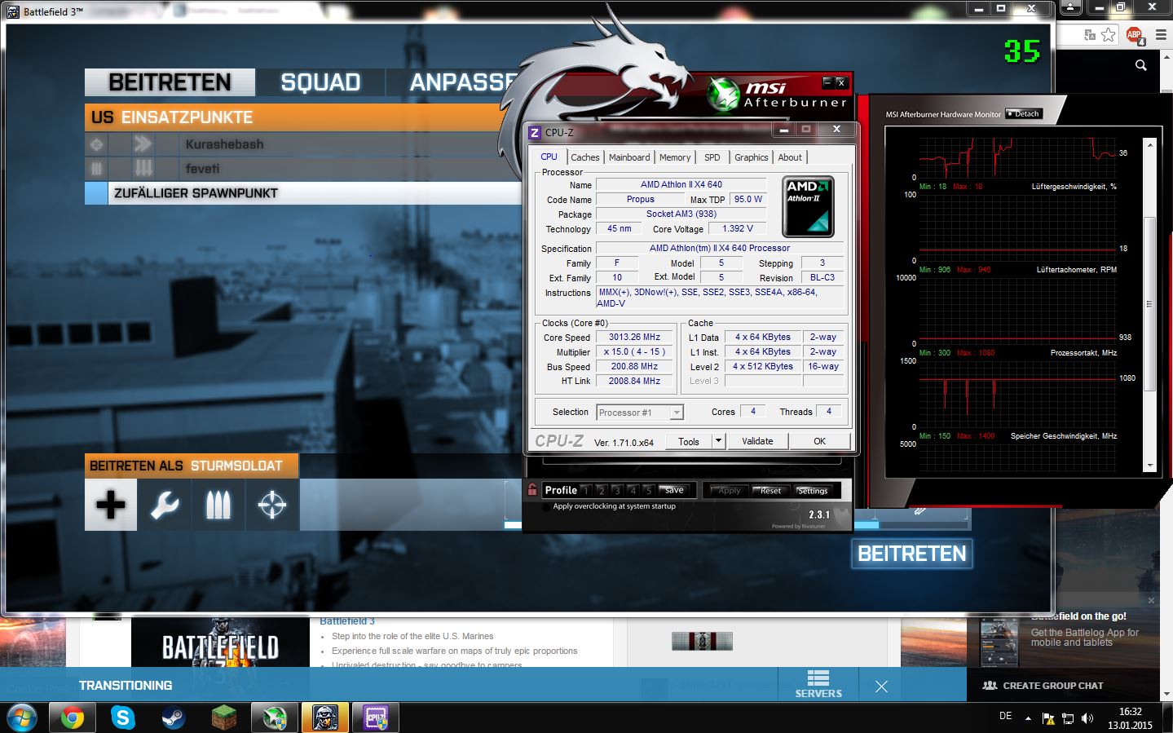Click the Afterburner Reset button
1173x733 pixels.
click(x=770, y=491)
